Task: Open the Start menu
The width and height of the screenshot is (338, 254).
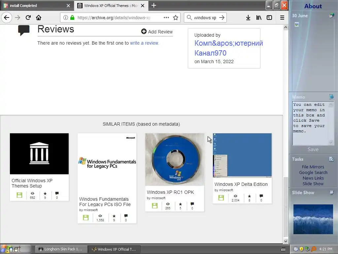Action: [x=16, y=249]
